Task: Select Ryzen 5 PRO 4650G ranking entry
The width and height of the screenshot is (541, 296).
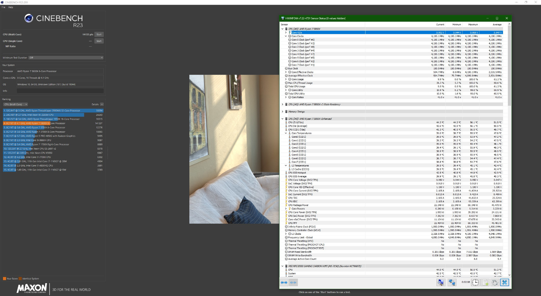Action: tap(53, 136)
